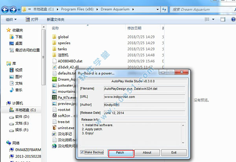The image size is (236, 162).
Task: Open the 视频 library
Action: 16,70
